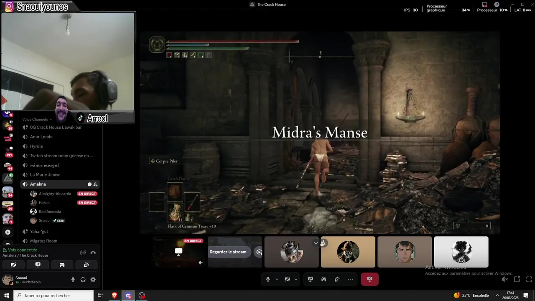Open more call options (three dots)
Viewport: 535px width, 301px height.
tap(350, 279)
